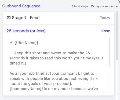Click the "10 days in sequence" label
This screenshot has width=120, height=100.
pyautogui.click(x=104, y=6)
